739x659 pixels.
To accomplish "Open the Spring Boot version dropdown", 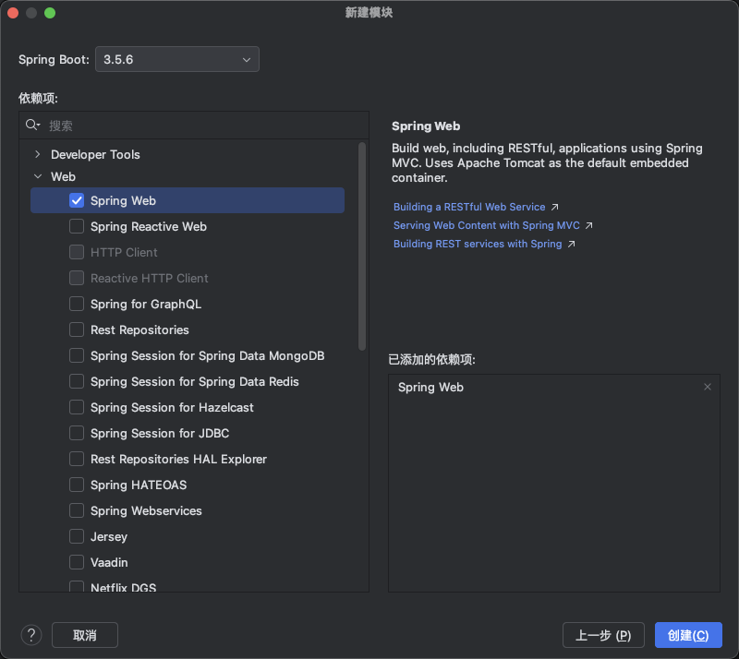I will click(x=177, y=59).
